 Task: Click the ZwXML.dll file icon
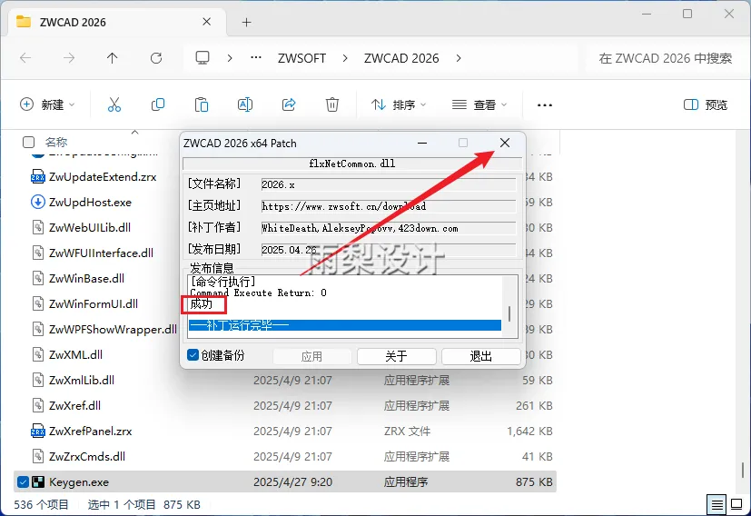click(x=38, y=354)
